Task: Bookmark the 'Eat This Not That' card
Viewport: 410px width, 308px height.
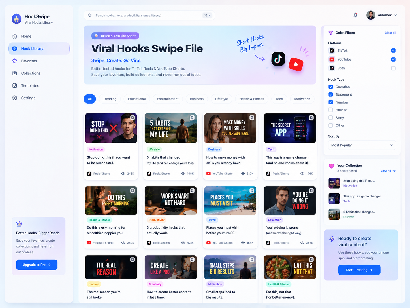Action: 311,260
